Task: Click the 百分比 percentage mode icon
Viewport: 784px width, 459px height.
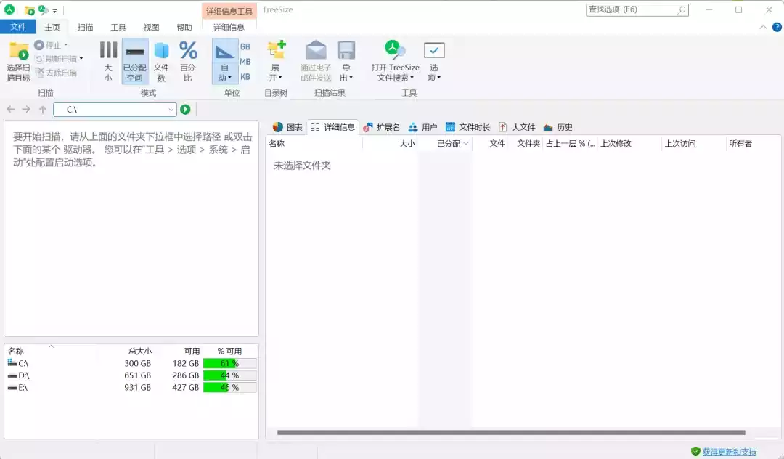Action: [187, 60]
